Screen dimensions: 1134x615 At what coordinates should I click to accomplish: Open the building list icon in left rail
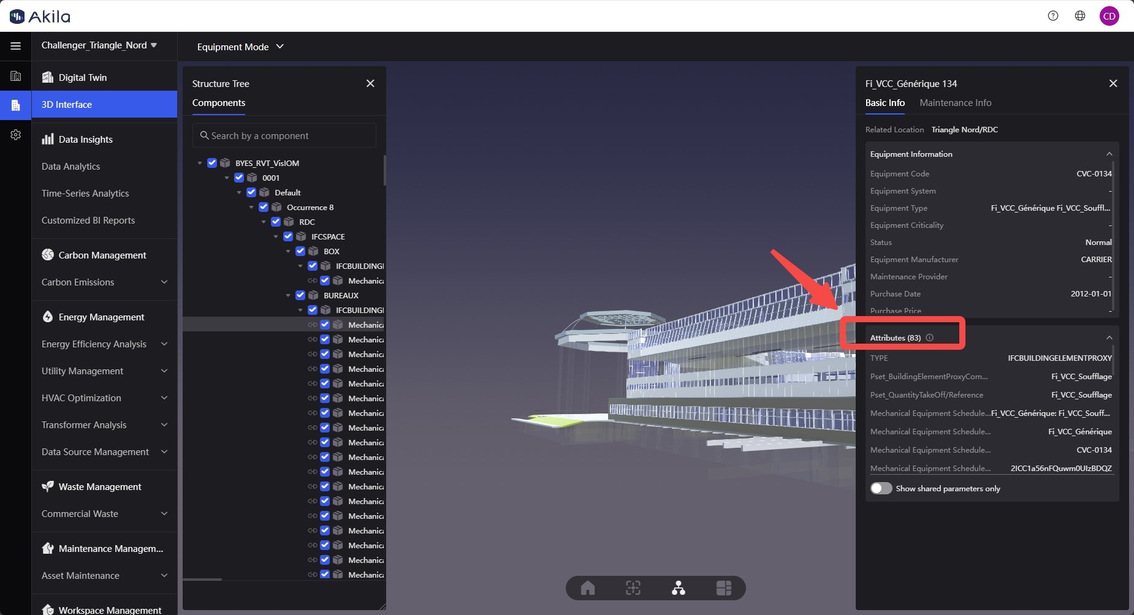click(x=16, y=76)
